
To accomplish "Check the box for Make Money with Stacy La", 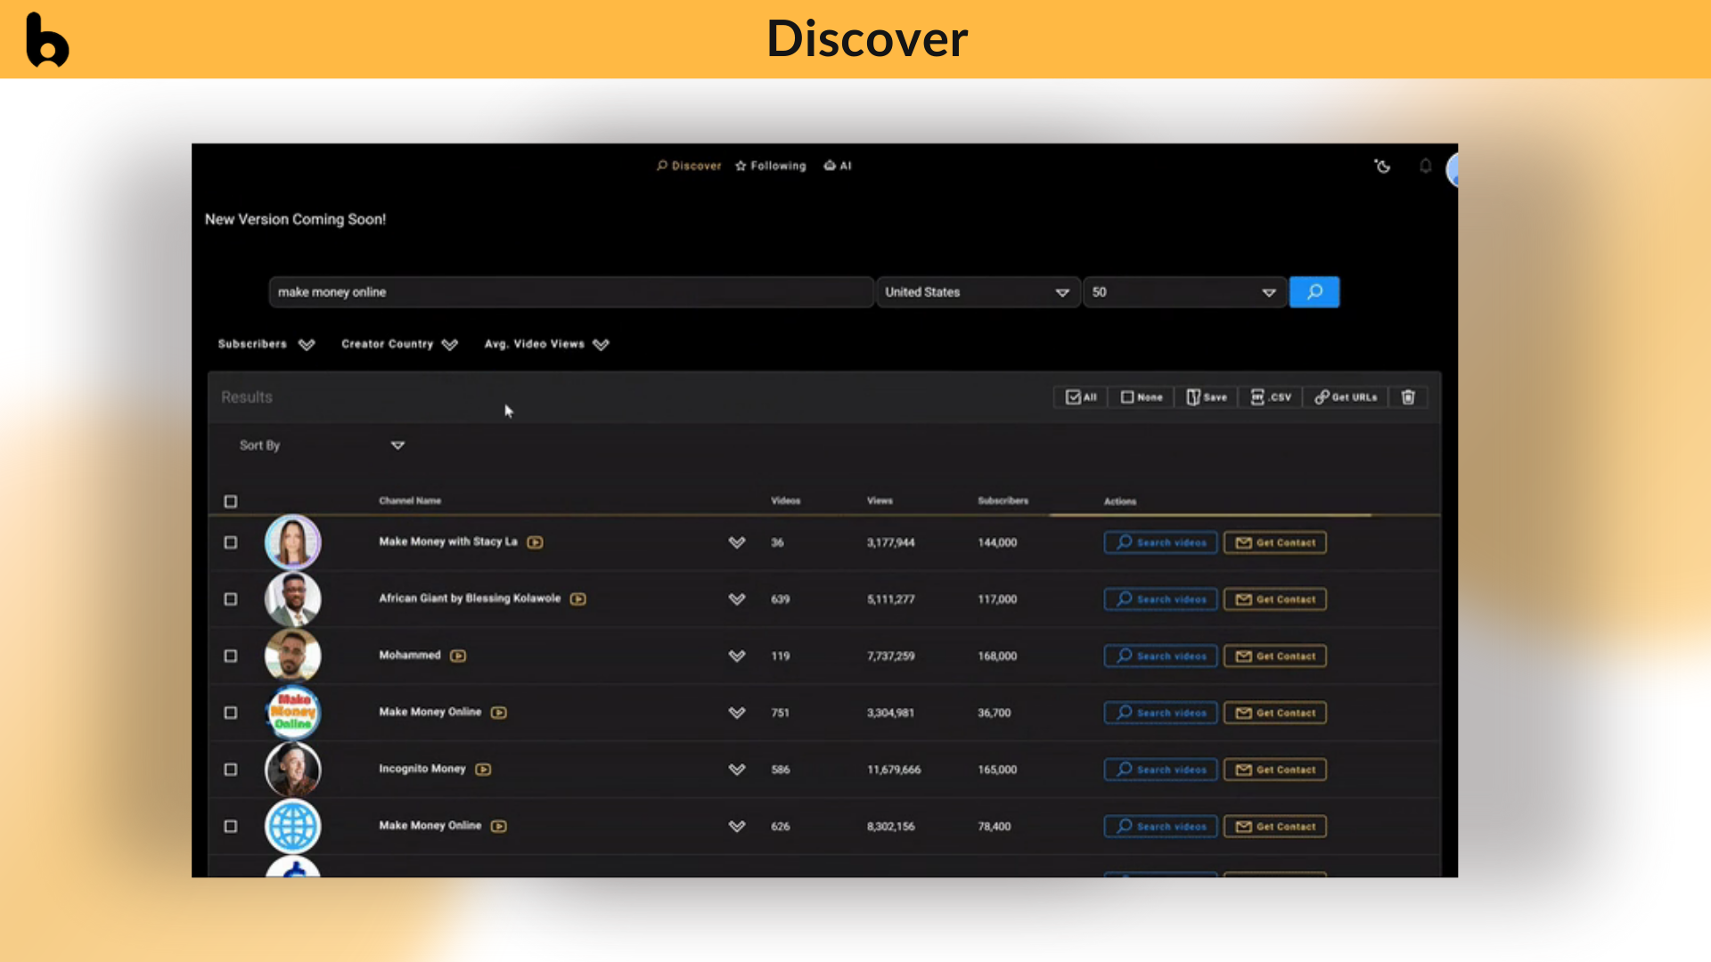I will 231,542.
